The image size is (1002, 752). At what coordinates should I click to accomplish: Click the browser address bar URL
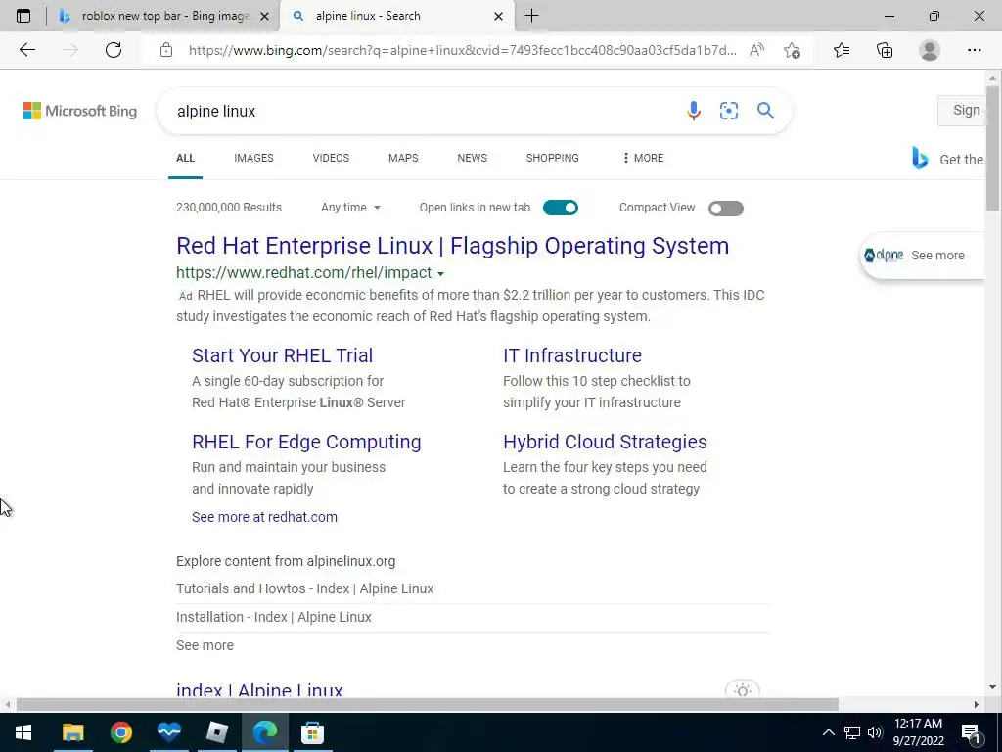pos(463,50)
